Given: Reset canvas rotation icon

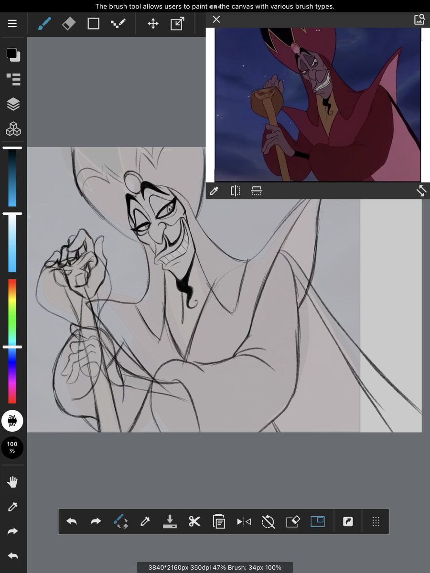Looking at the screenshot, I should pos(269,521).
